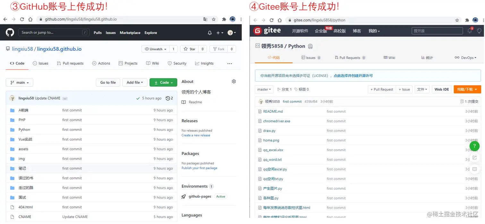This screenshot has height=224, width=485.
Task: Open the GitHub user avatar menu
Action: pos(232,33)
